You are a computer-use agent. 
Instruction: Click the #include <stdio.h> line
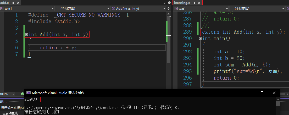click(x=54, y=22)
